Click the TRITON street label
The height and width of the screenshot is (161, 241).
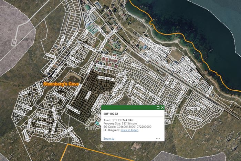tap(42, 123)
